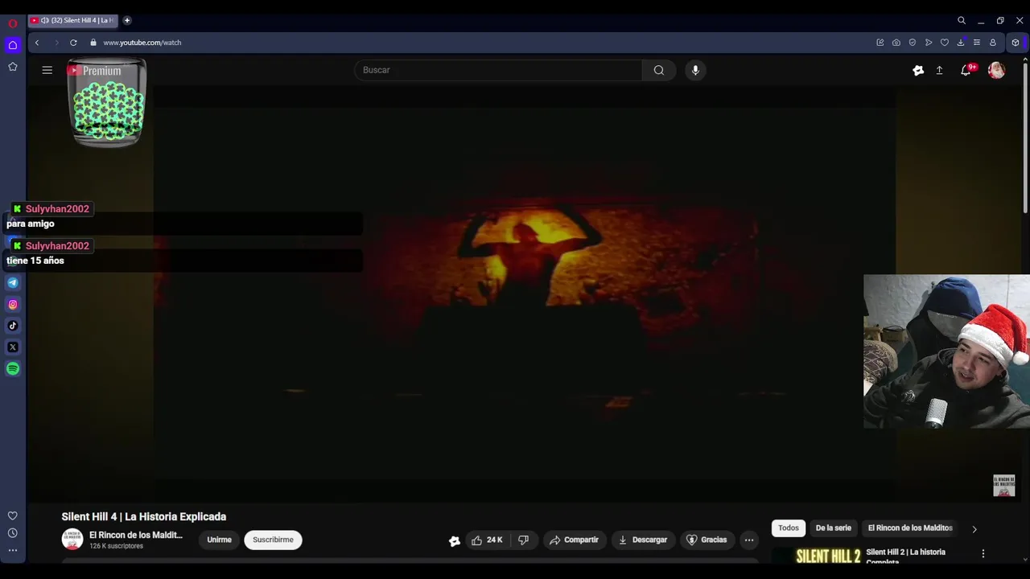Go to YouTube Premium home logo
The width and height of the screenshot is (1030, 579).
pyautogui.click(x=94, y=71)
